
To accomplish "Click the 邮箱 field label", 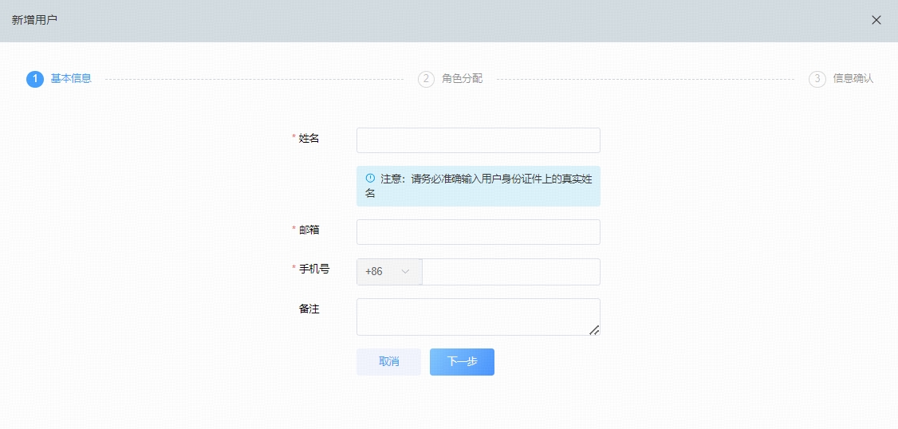I will click(309, 230).
